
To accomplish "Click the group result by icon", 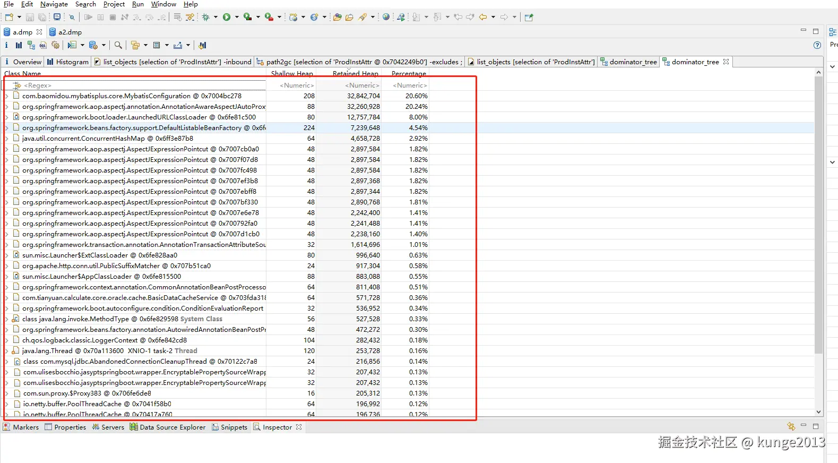I will coord(135,45).
